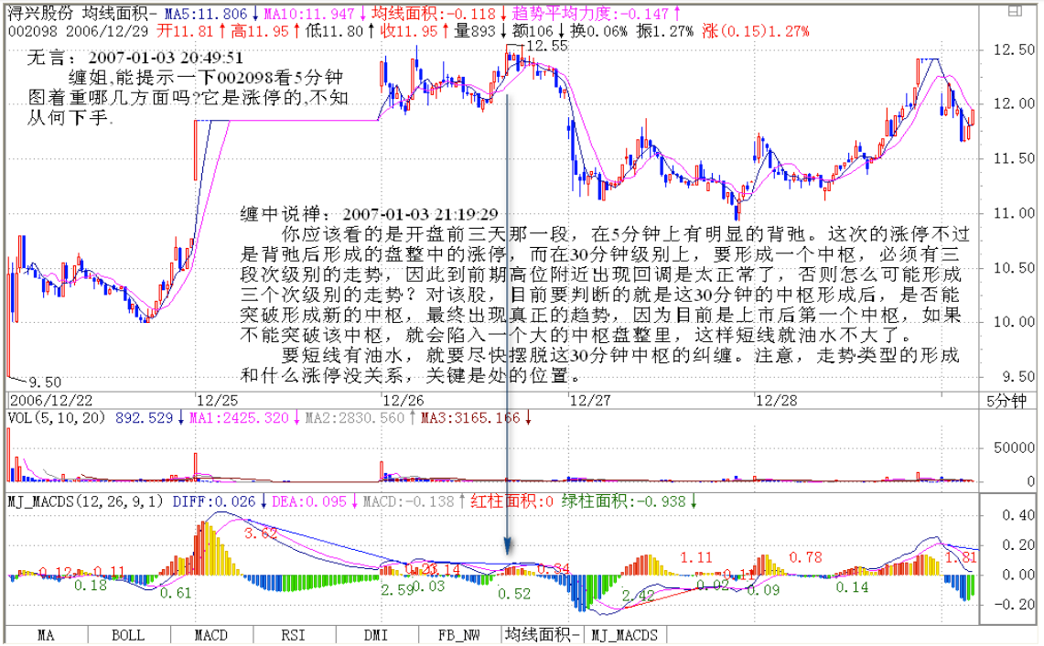Open the DMI indicator tab
The width and height of the screenshot is (1044, 646).
pyautogui.click(x=377, y=635)
